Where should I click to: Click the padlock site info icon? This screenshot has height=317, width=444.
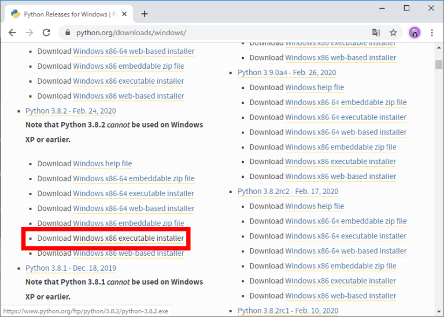(68, 33)
